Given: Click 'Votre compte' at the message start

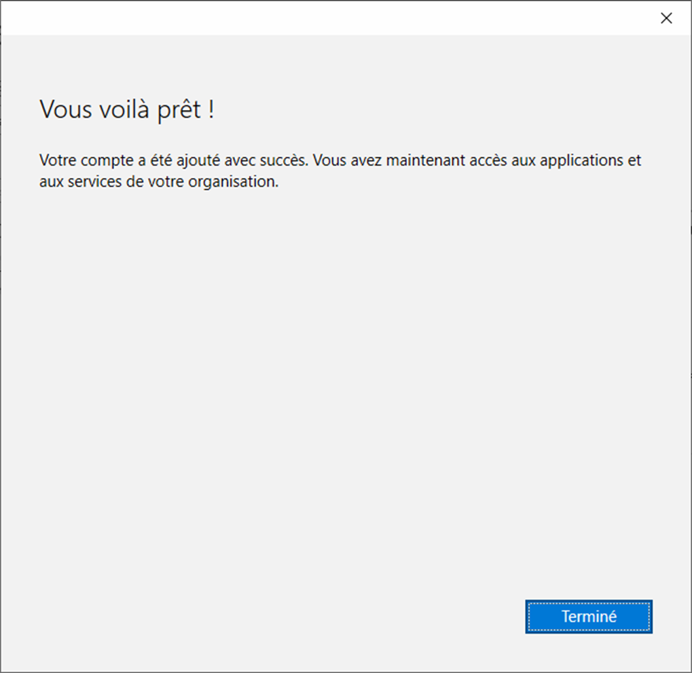Looking at the screenshot, I should pyautogui.click(x=76, y=162).
